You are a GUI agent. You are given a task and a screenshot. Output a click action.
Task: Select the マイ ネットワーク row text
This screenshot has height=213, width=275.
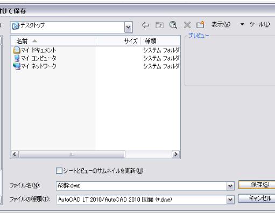coord(38,66)
